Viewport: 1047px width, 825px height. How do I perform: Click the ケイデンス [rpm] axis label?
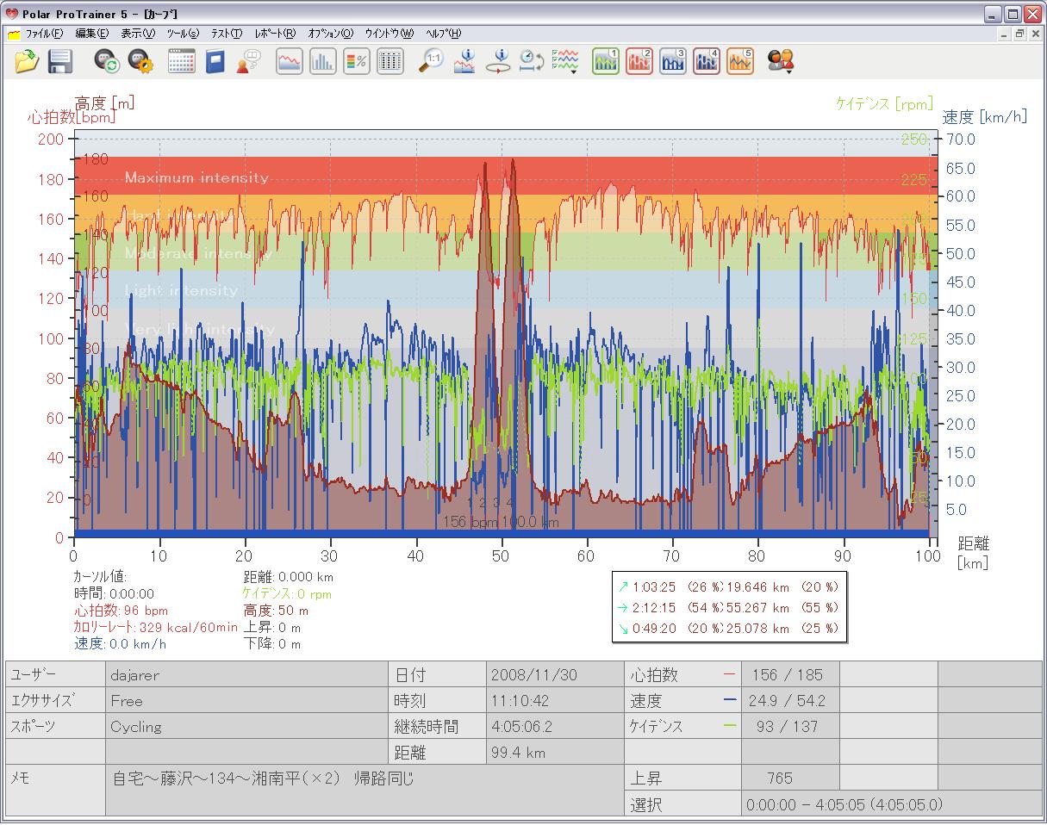(884, 103)
